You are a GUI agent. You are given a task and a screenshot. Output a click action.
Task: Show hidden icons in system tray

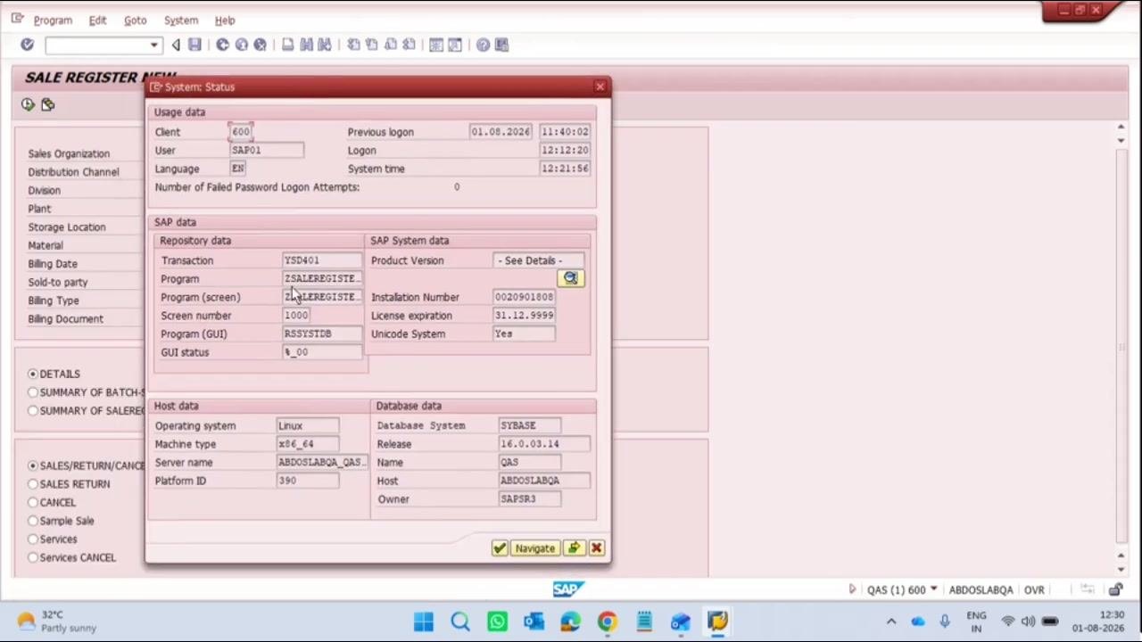click(x=890, y=621)
